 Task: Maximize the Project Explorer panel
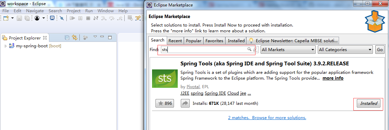click(x=110, y=37)
